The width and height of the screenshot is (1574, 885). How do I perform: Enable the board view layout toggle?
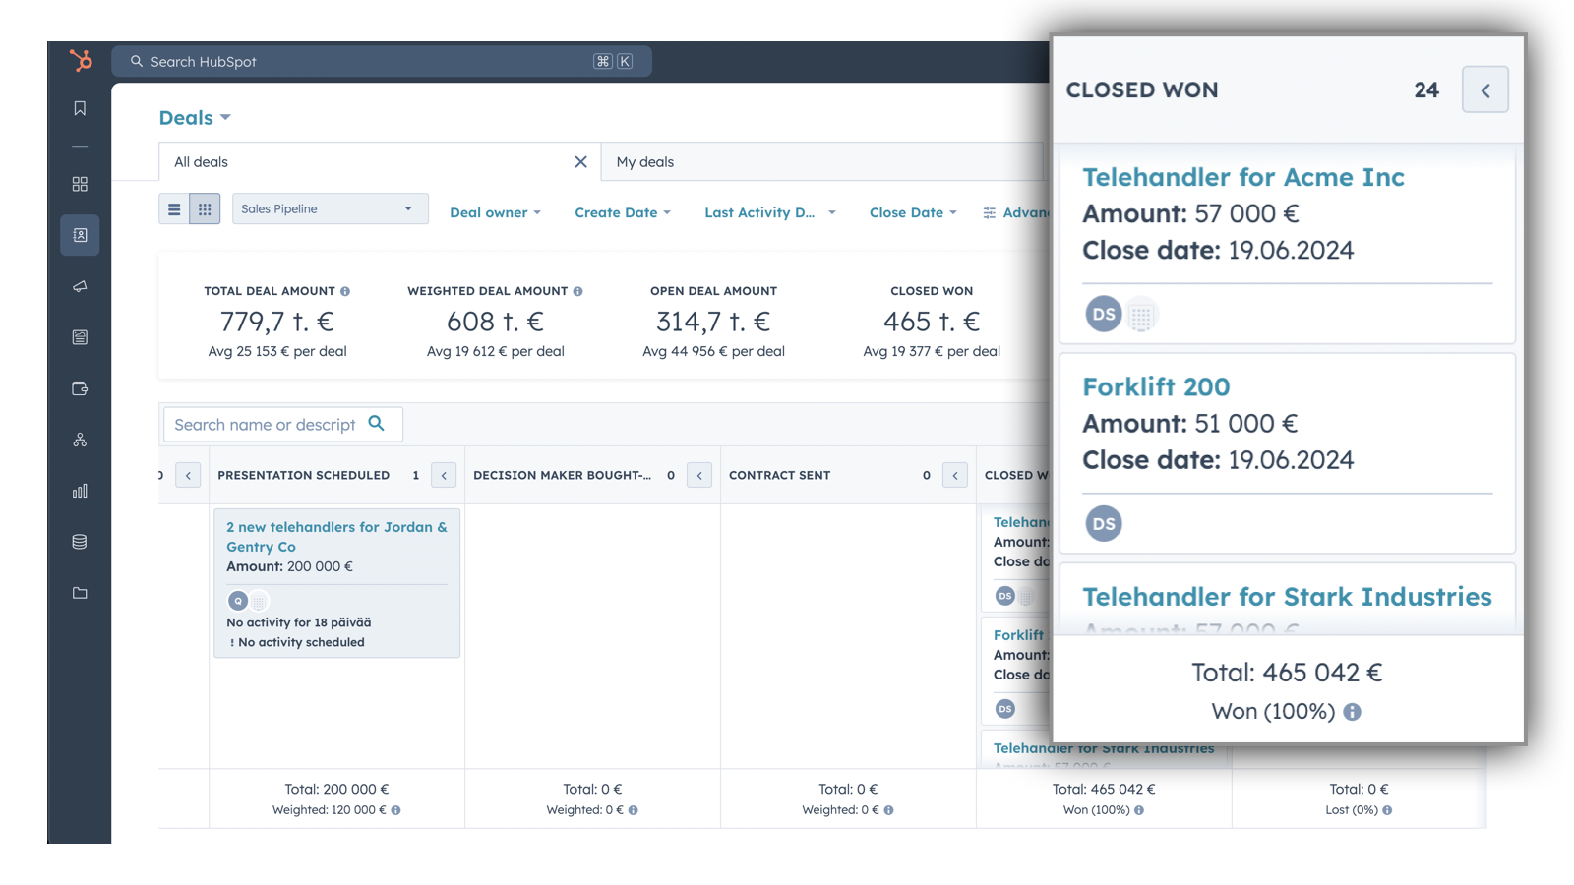[x=205, y=208]
